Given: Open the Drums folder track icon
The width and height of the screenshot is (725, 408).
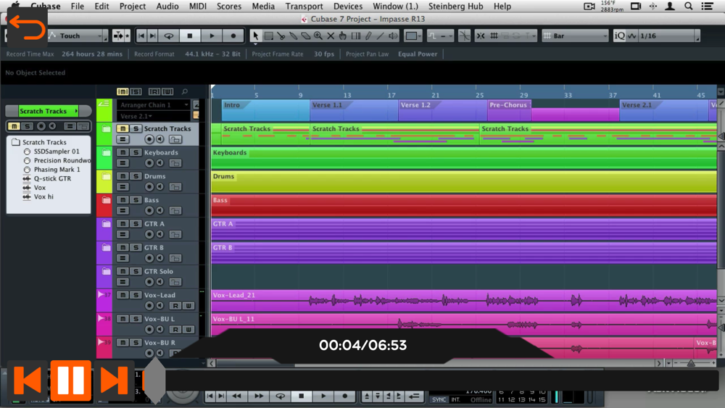Looking at the screenshot, I should pos(106,177).
